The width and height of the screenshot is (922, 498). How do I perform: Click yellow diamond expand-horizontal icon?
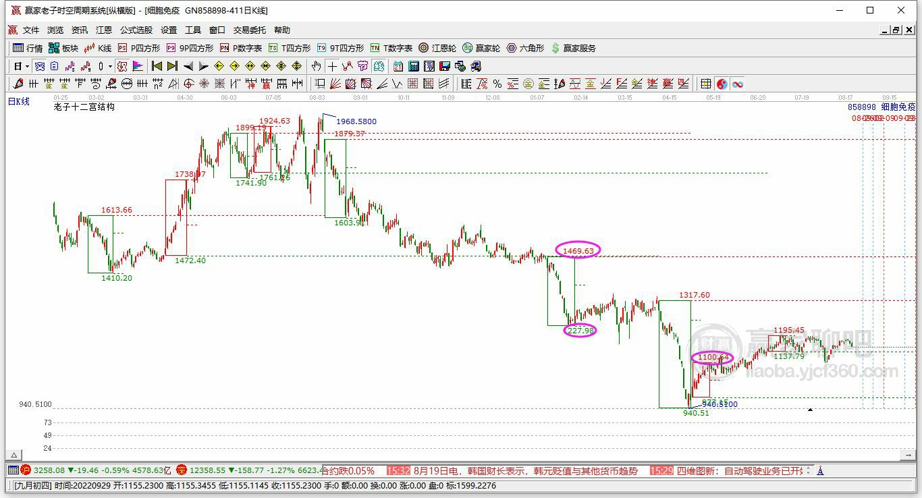click(x=250, y=66)
